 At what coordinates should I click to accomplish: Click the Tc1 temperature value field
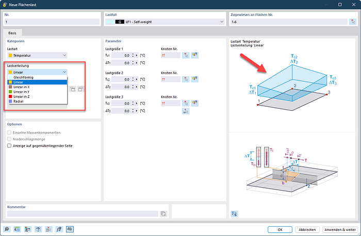(x=123, y=55)
